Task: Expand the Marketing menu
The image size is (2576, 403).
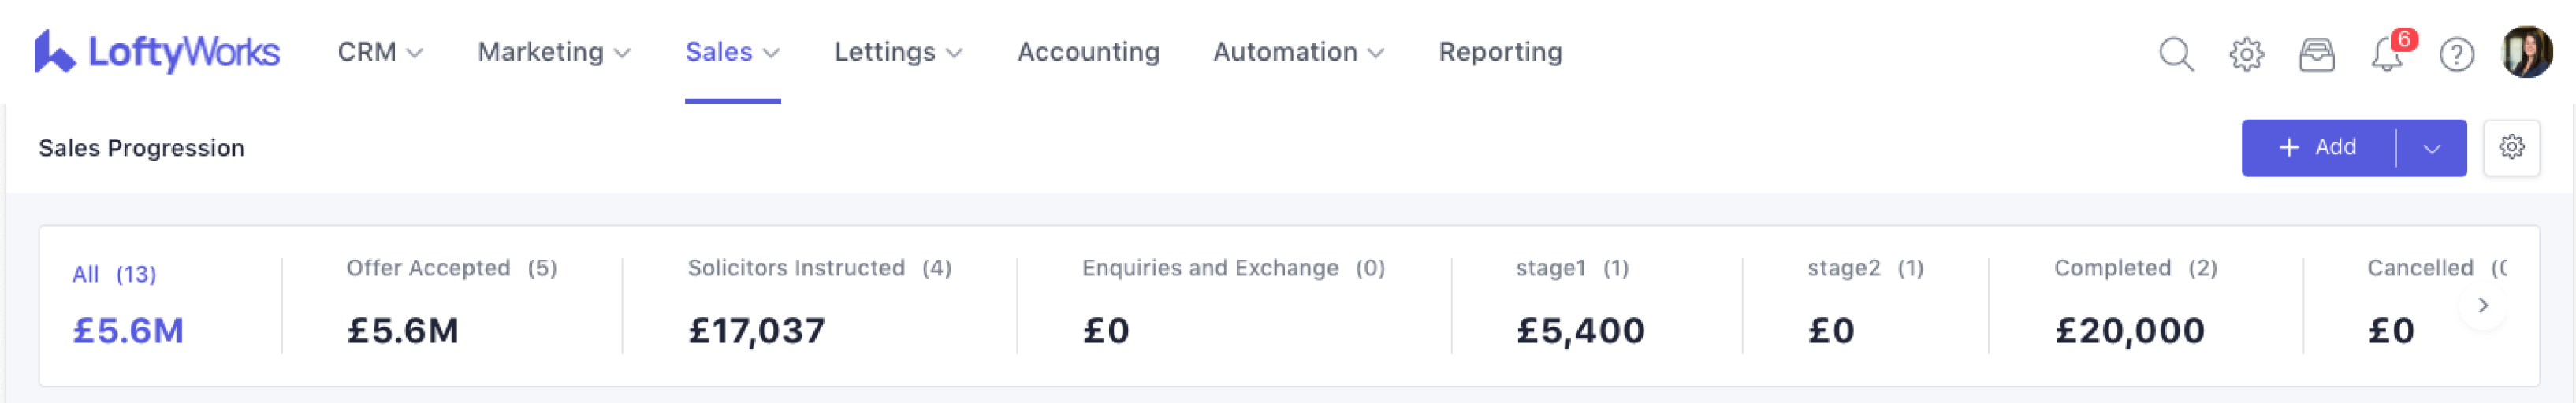Action: [553, 52]
